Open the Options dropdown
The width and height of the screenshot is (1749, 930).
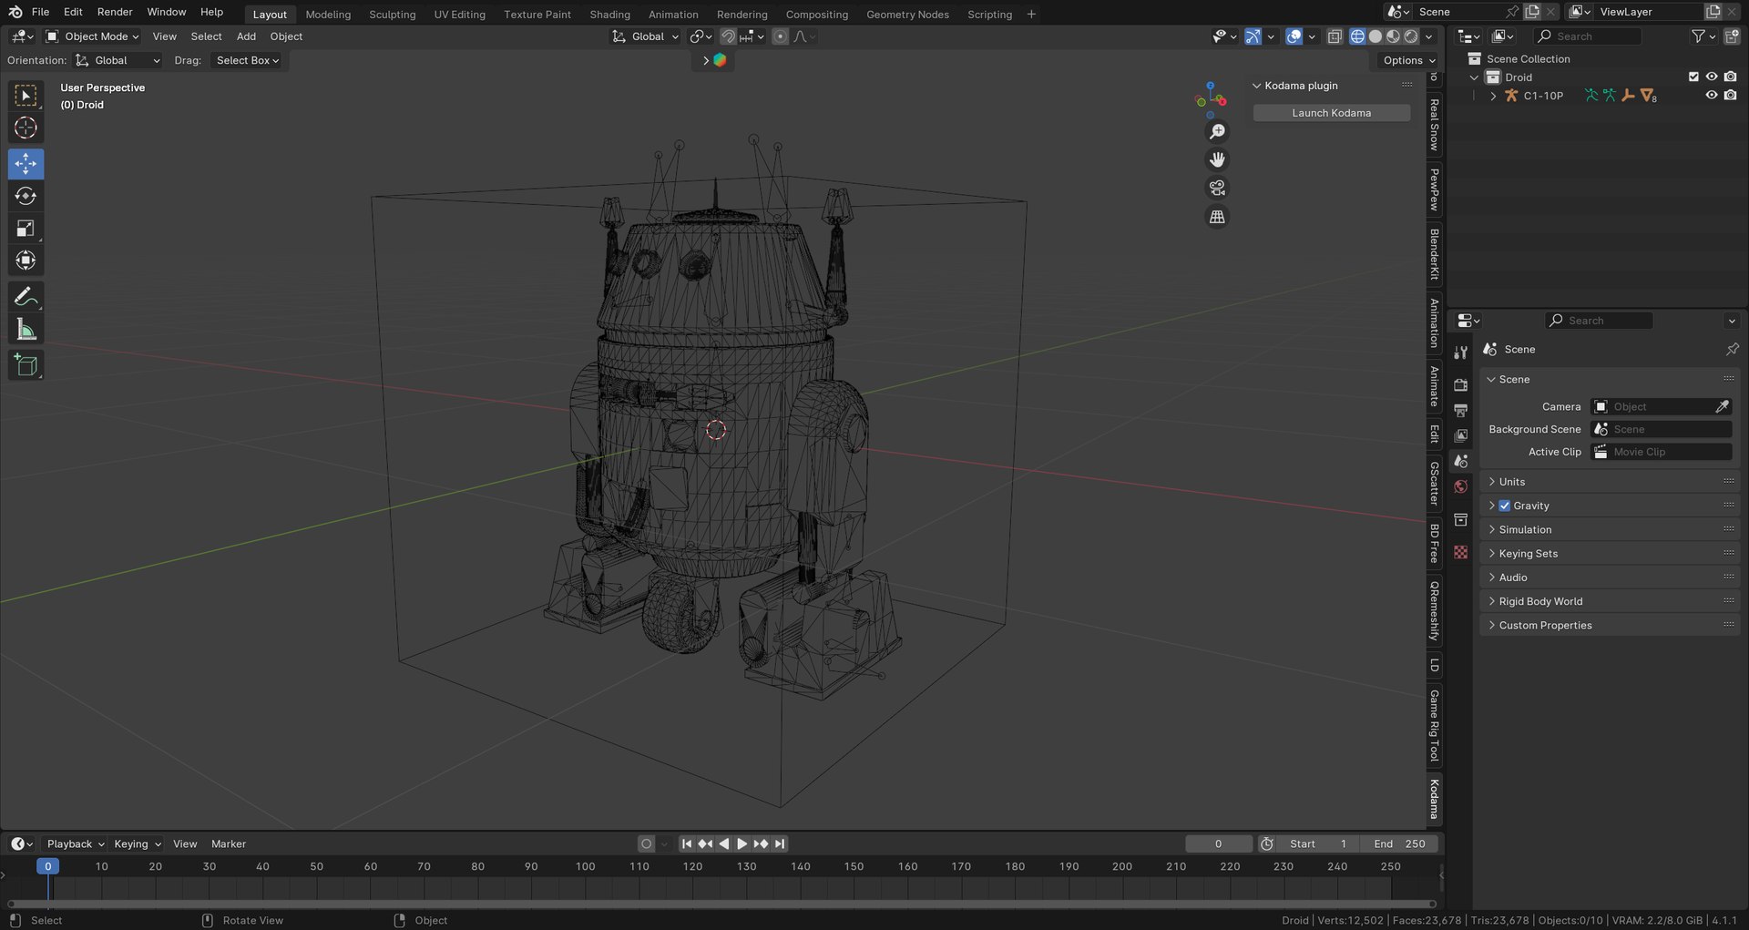(x=1408, y=60)
